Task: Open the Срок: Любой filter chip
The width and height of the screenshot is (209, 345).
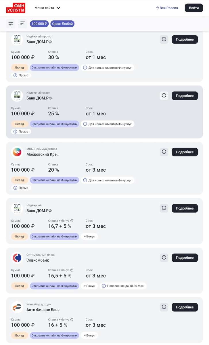Action: coord(62,24)
